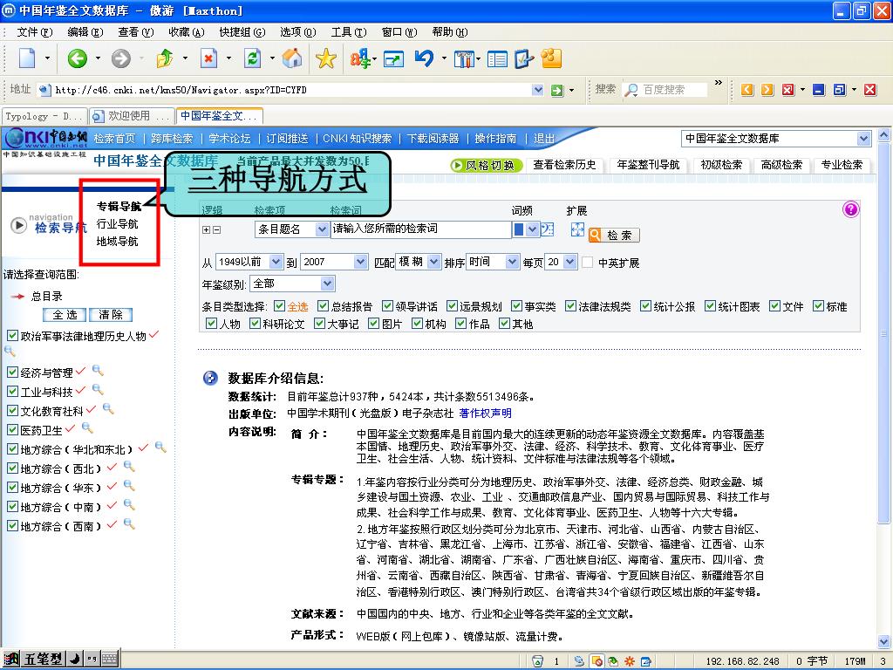Viewport: 893px width, 670px height.
Task: Uncheck 政治军事法律地理历史人物 category
Action: click(x=12, y=336)
